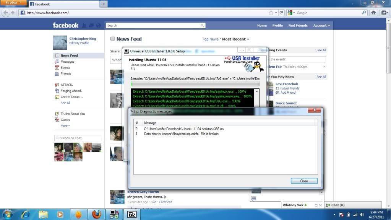This screenshot has height=220, width=391.
Task: Click Christopher King profile picture thumbnail
Action: [60, 43]
